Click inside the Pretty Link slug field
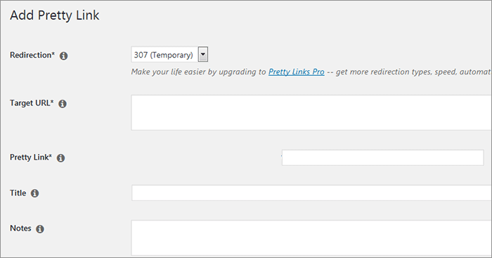 coord(382,157)
